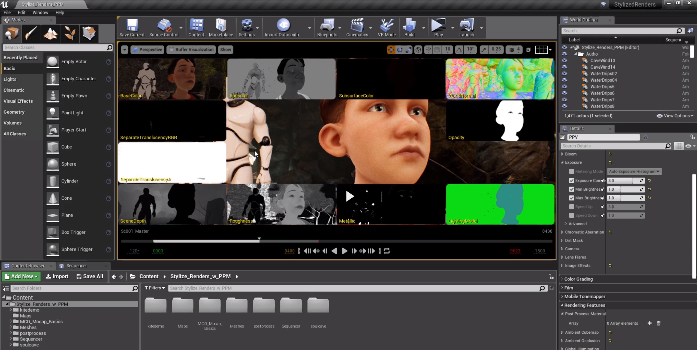Click Save Current floppy disk icon
The image size is (697, 350).
click(x=132, y=25)
